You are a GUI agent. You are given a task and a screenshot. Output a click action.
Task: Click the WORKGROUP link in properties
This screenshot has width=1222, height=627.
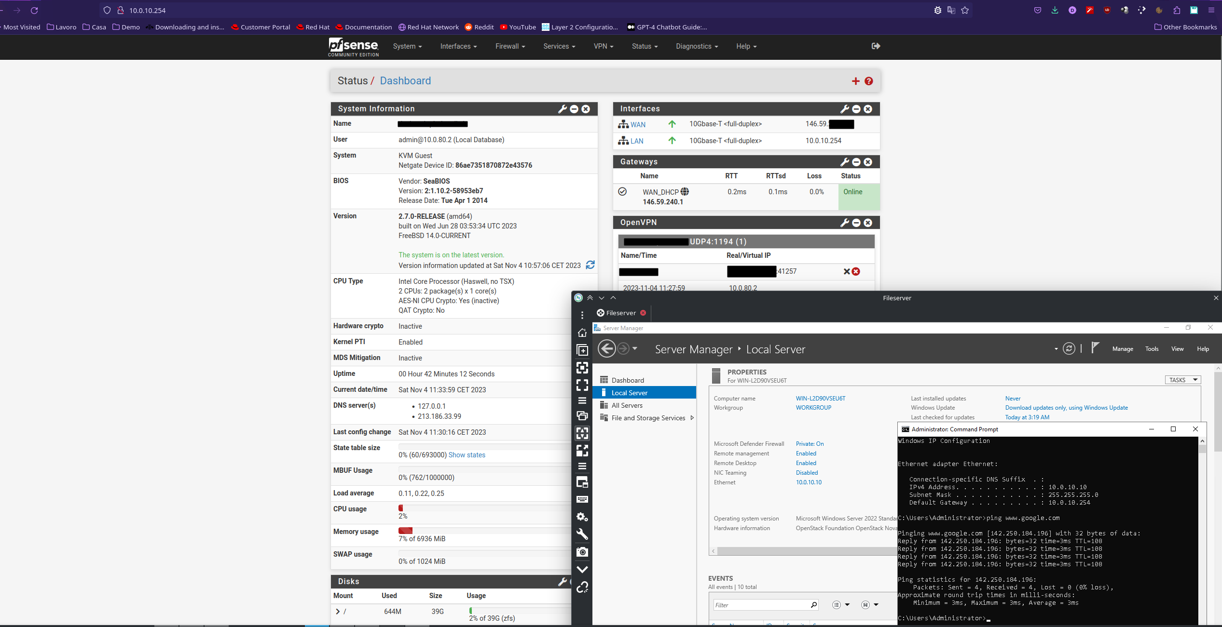813,408
